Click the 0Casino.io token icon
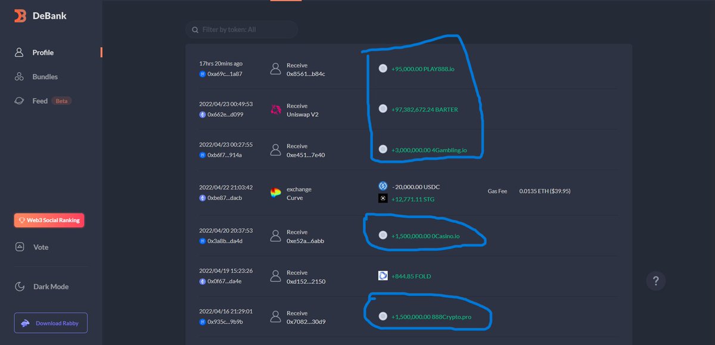The height and width of the screenshot is (345, 715). [383, 235]
